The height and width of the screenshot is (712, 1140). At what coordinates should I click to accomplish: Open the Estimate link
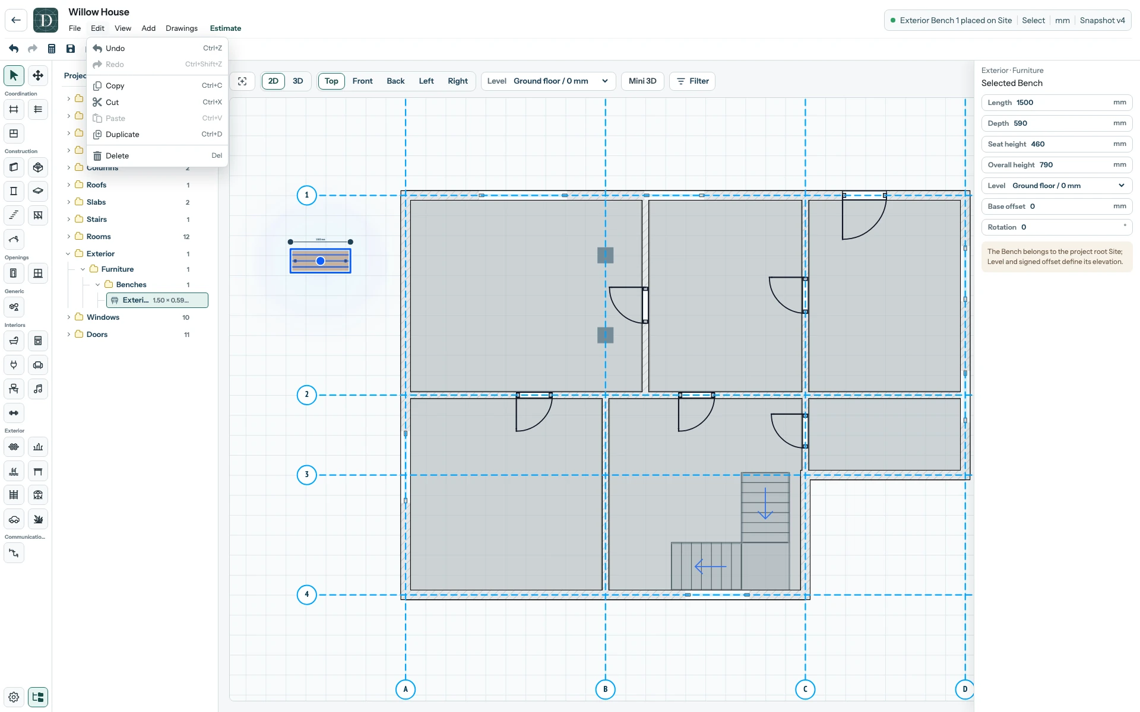tap(226, 28)
